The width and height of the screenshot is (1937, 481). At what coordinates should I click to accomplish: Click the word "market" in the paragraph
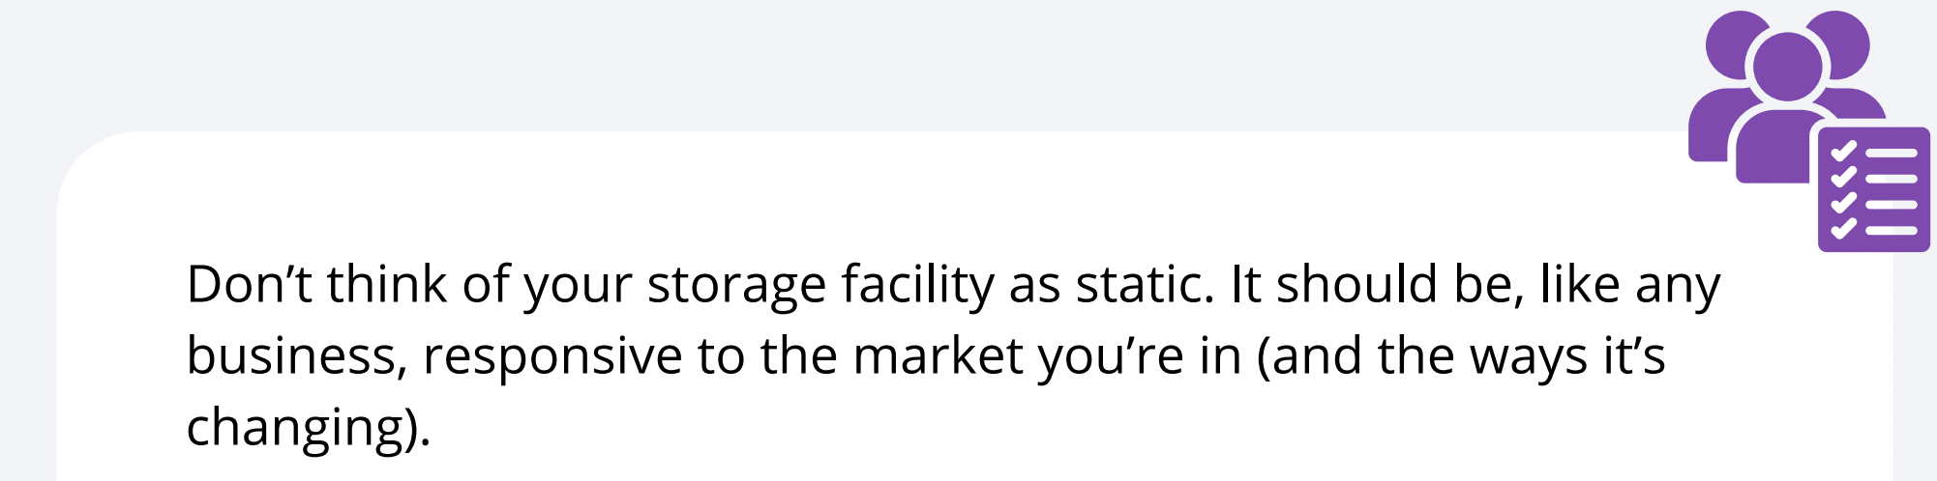point(938,356)
